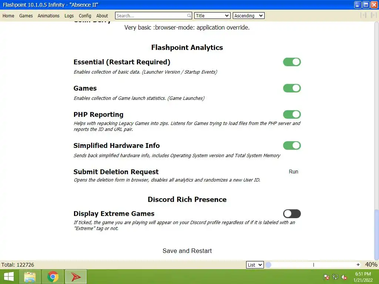
Task: Click the plus icon beside zoom slider
Action: pyautogui.click(x=358, y=265)
